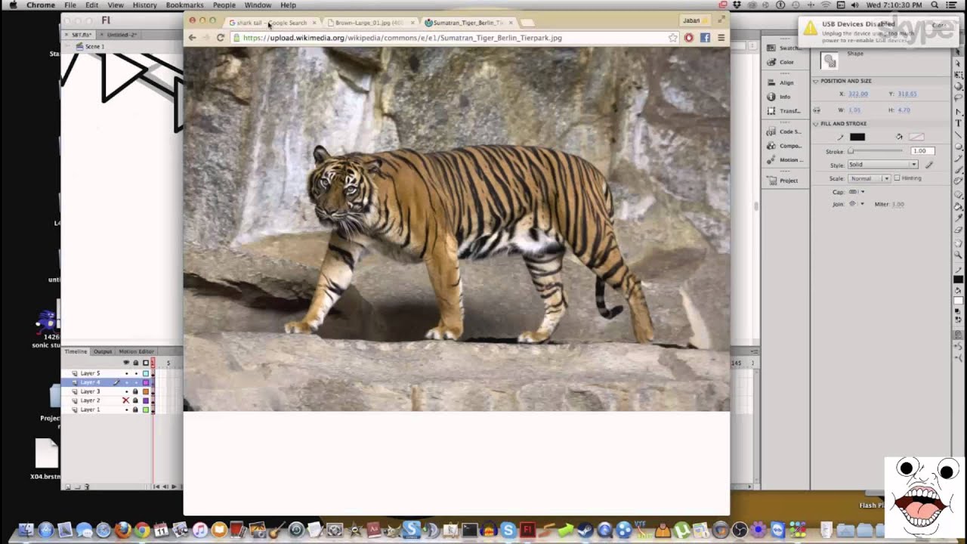Open the History menu

[144, 5]
